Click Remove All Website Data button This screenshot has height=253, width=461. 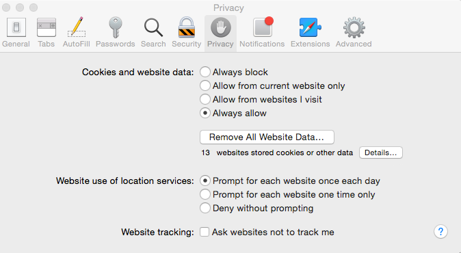click(x=267, y=137)
